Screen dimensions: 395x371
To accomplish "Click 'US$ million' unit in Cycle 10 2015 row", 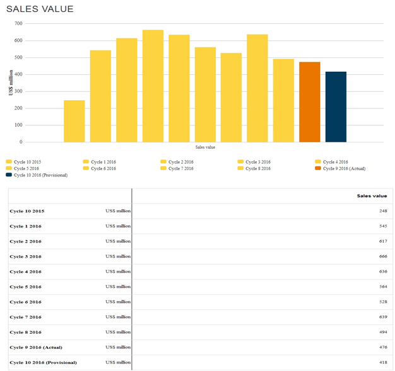I will [x=118, y=211].
